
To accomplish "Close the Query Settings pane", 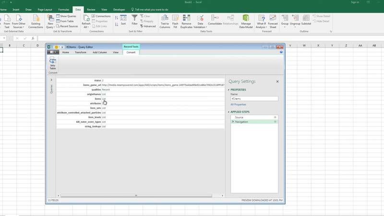I will 277,82.
